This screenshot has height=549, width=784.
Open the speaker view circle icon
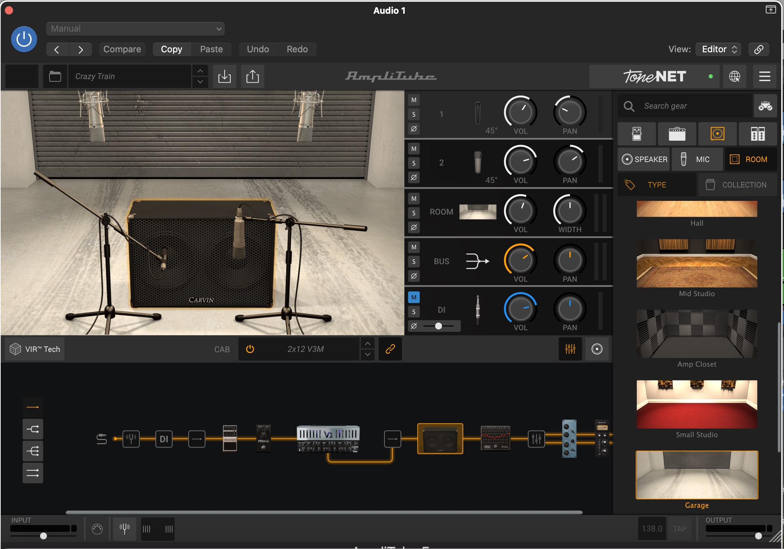click(x=597, y=349)
